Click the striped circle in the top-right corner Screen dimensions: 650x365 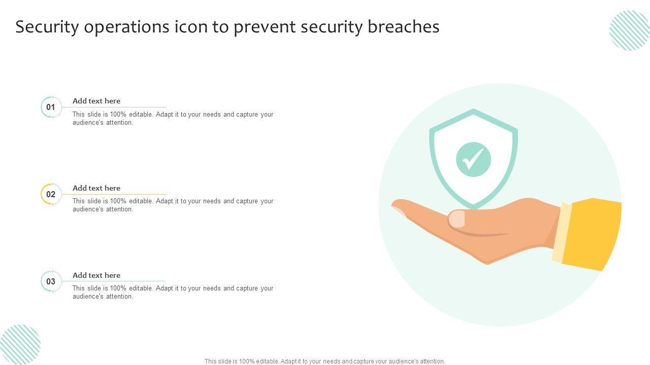[629, 30]
